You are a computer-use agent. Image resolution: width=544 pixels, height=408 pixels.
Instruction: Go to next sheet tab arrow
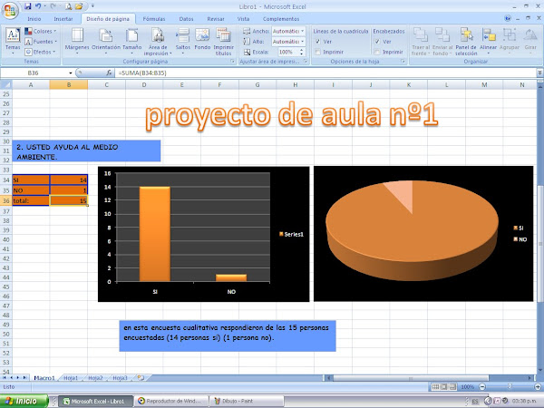click(x=19, y=377)
